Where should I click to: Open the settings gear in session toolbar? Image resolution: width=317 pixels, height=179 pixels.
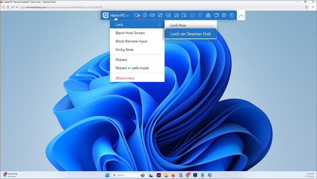(224, 15)
